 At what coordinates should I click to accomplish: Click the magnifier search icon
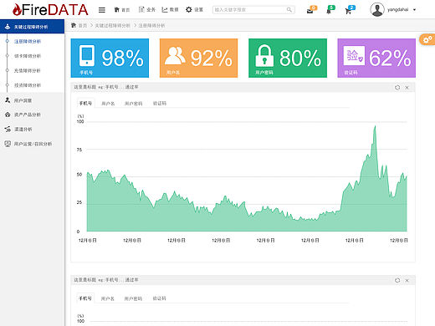289,10
